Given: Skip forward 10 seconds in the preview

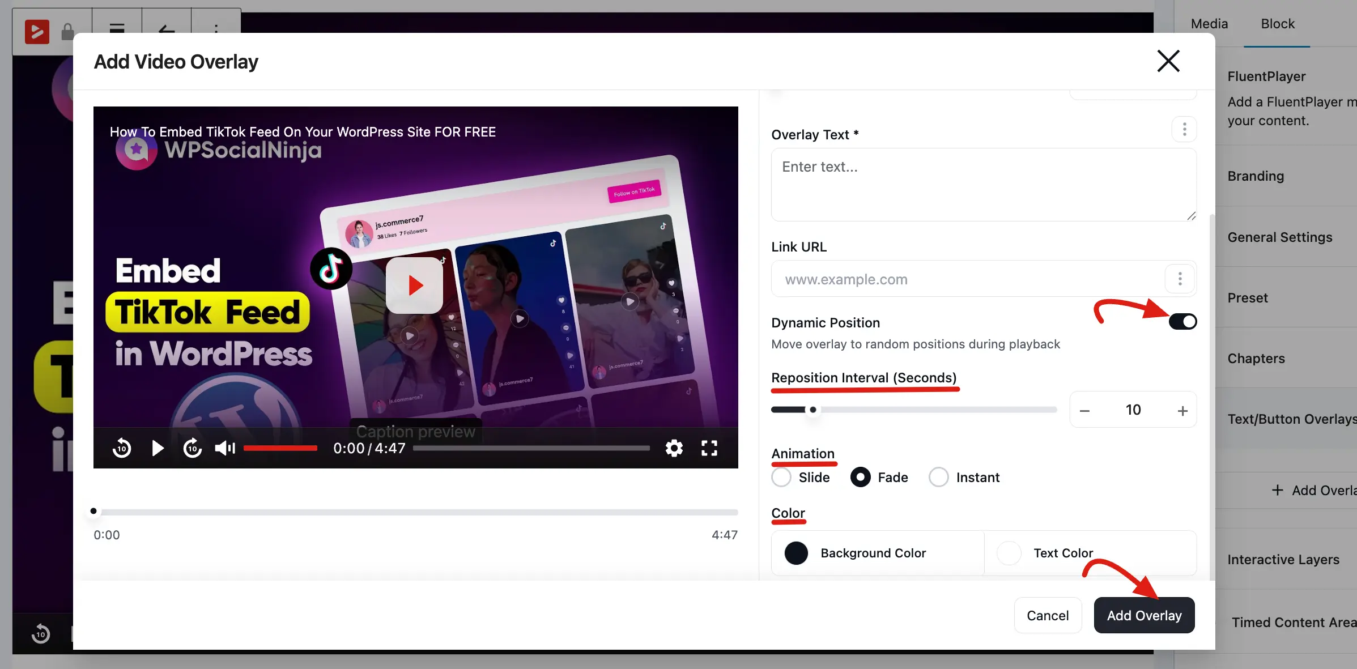Looking at the screenshot, I should pyautogui.click(x=193, y=448).
